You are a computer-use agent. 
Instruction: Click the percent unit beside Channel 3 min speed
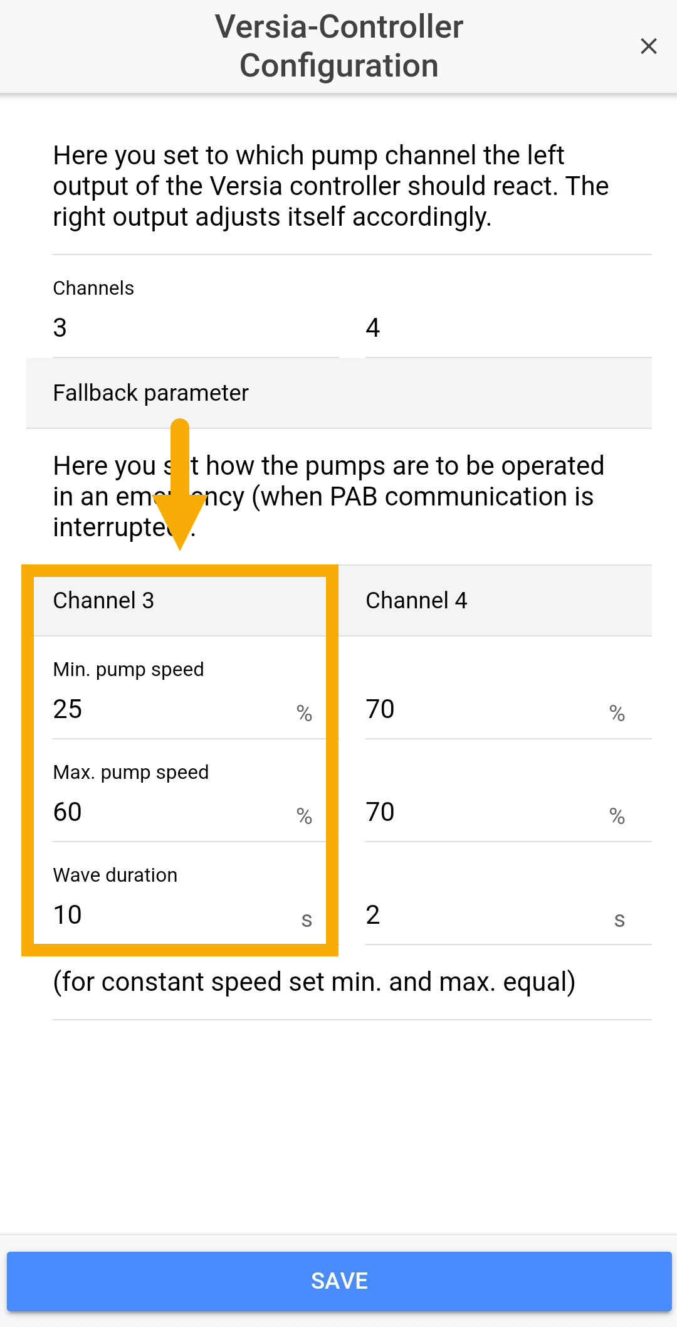tap(305, 713)
